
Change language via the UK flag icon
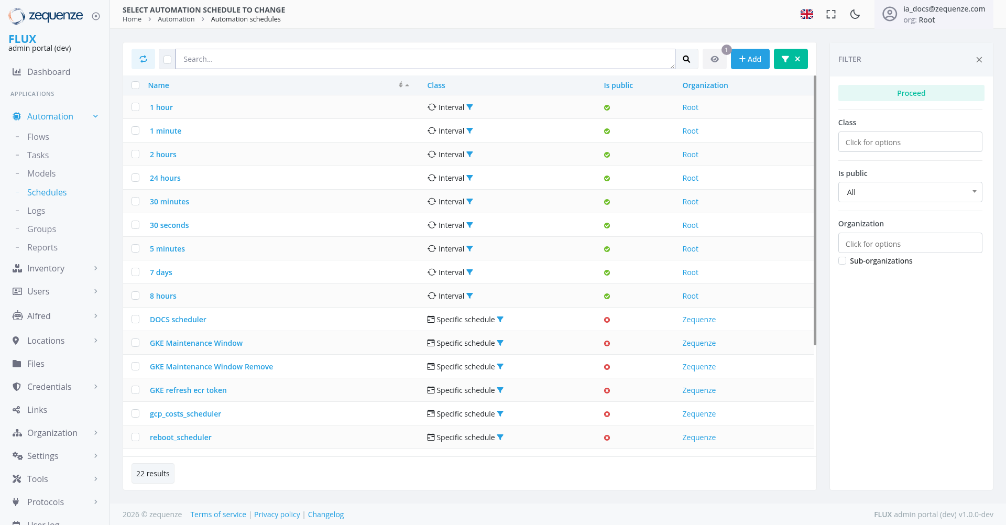(x=807, y=14)
